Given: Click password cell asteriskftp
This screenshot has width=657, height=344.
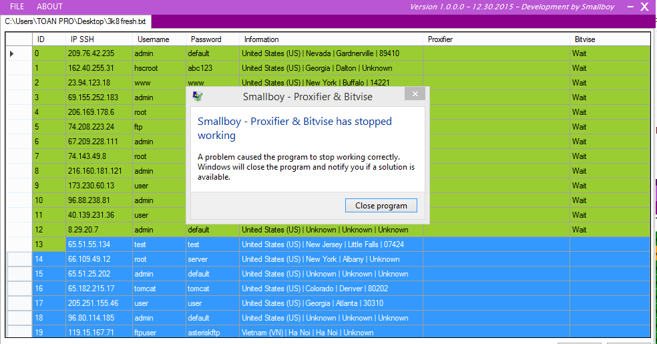Looking at the screenshot, I should [x=212, y=331].
